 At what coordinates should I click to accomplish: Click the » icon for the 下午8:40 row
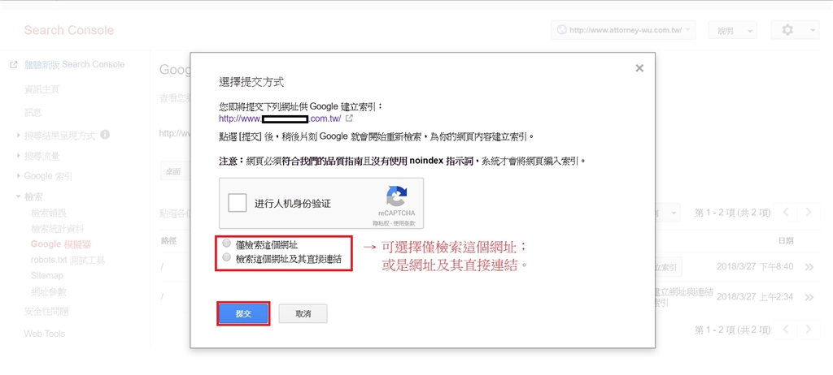(x=809, y=267)
